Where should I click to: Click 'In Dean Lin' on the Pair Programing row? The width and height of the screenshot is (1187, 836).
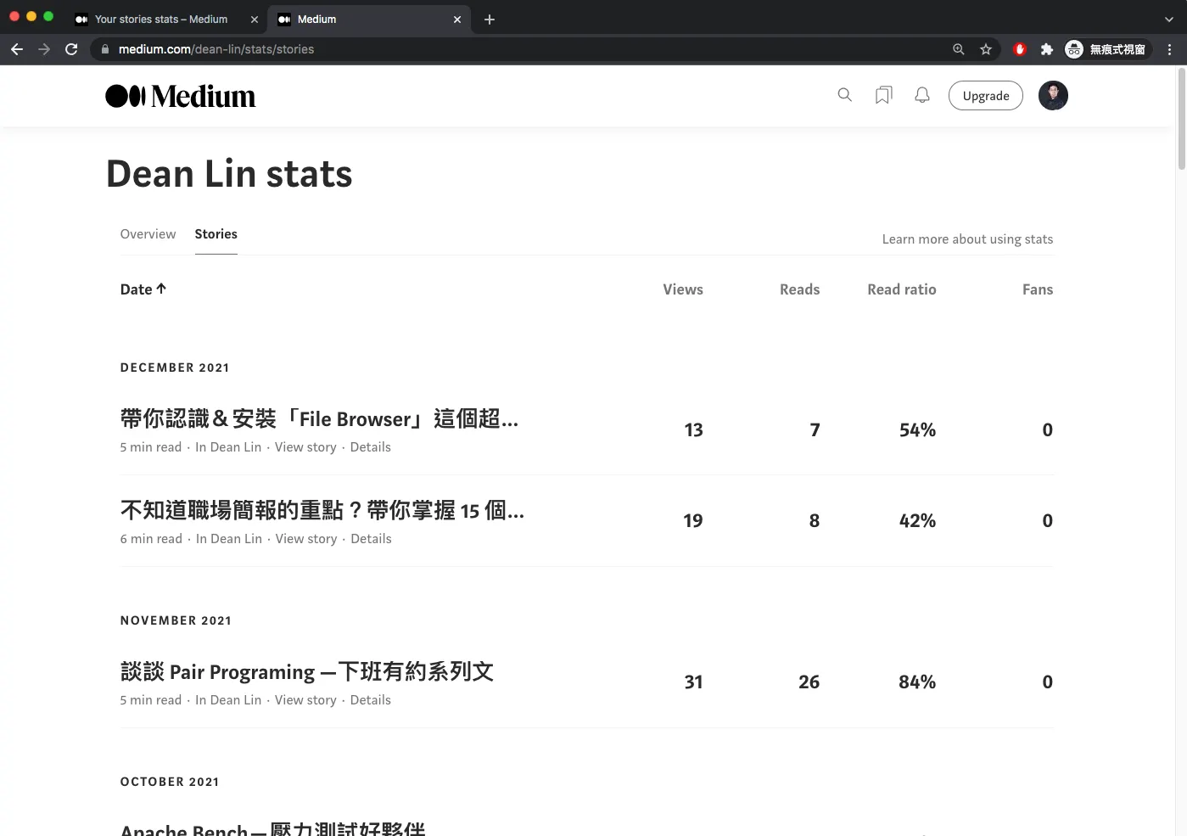[x=228, y=700]
